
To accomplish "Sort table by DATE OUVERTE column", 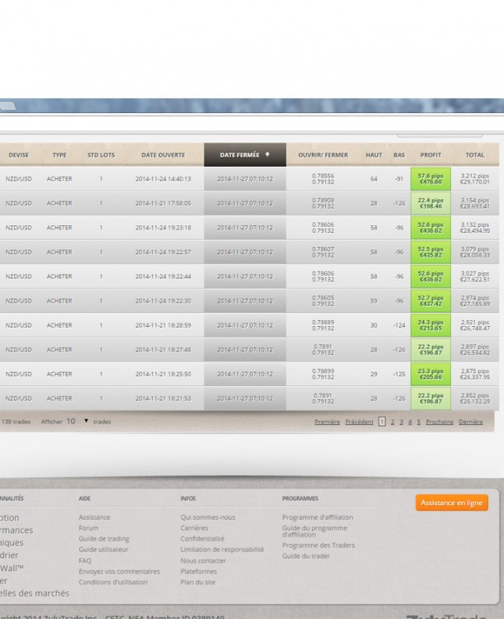I will pyautogui.click(x=163, y=155).
